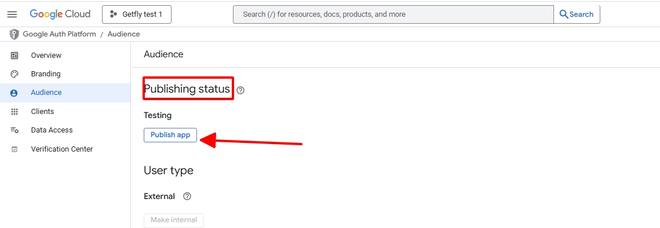This screenshot has height=228, width=660.
Task: Open help tooltip next to Publishing status
Action: point(240,90)
